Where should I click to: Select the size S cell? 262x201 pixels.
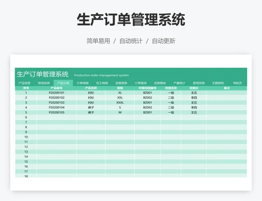point(120,108)
